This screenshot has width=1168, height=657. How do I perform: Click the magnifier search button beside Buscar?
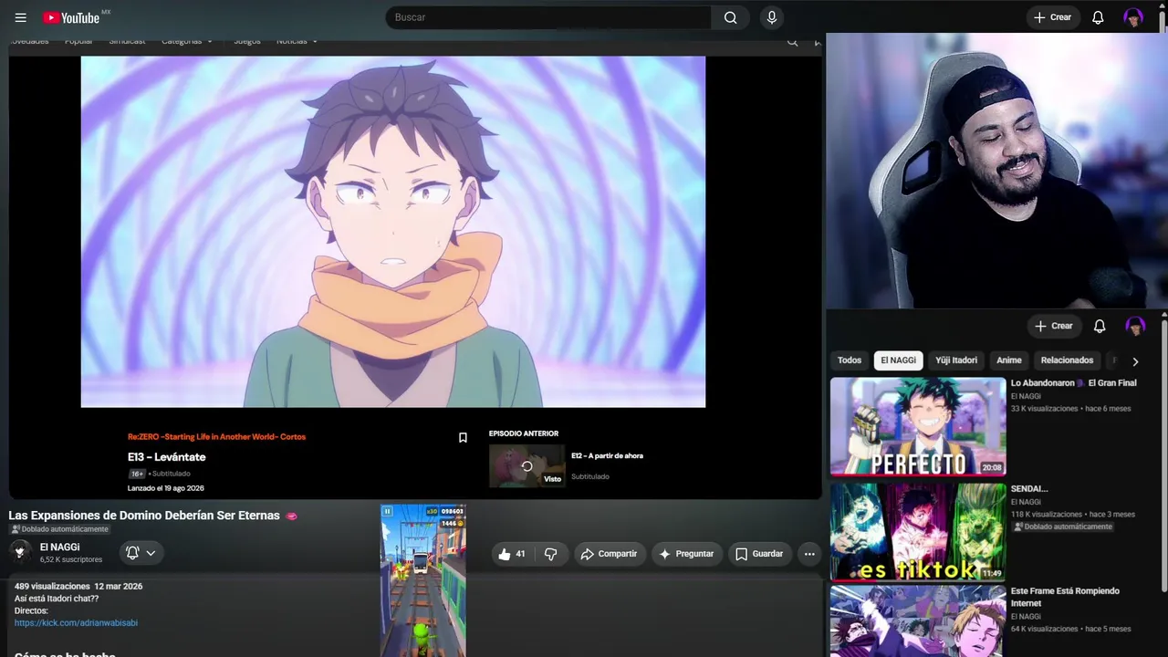[x=730, y=17]
